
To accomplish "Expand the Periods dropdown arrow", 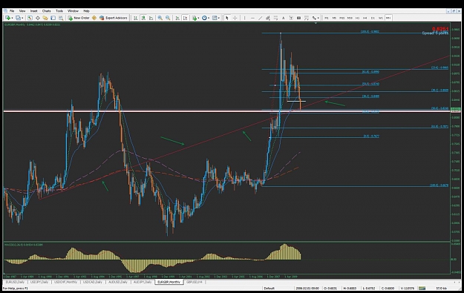I will (209, 18).
